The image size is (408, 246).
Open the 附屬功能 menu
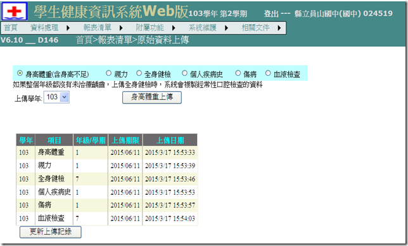coord(150,28)
